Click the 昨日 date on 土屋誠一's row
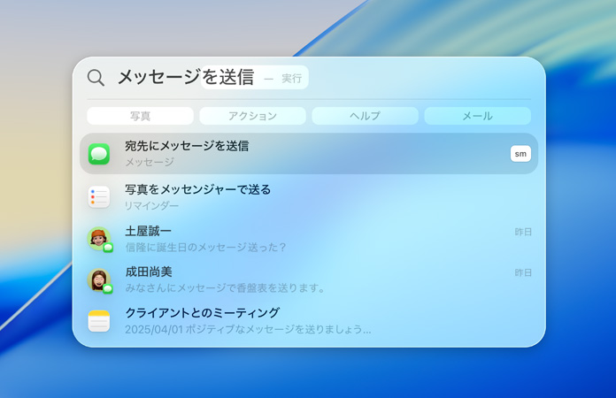 523,232
